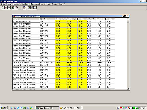Open the Отчеты menu

point(47,4)
